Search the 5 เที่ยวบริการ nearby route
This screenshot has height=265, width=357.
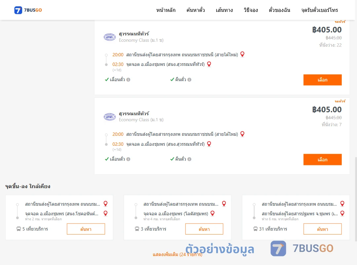tap(86, 229)
